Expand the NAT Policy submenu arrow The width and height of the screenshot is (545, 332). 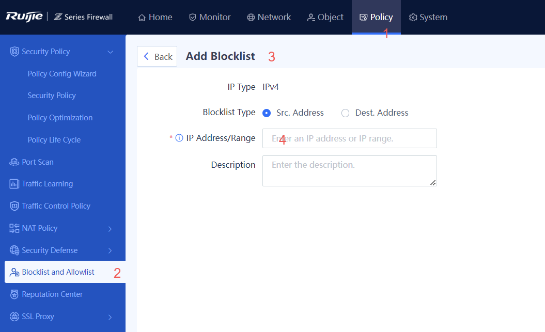[x=110, y=229]
